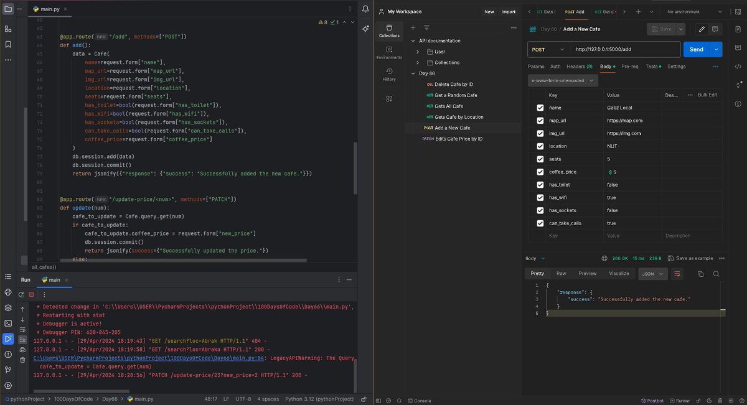This screenshot has height=405, width=747.
Task: Click the New button in Postman workspace
Action: coord(490,12)
